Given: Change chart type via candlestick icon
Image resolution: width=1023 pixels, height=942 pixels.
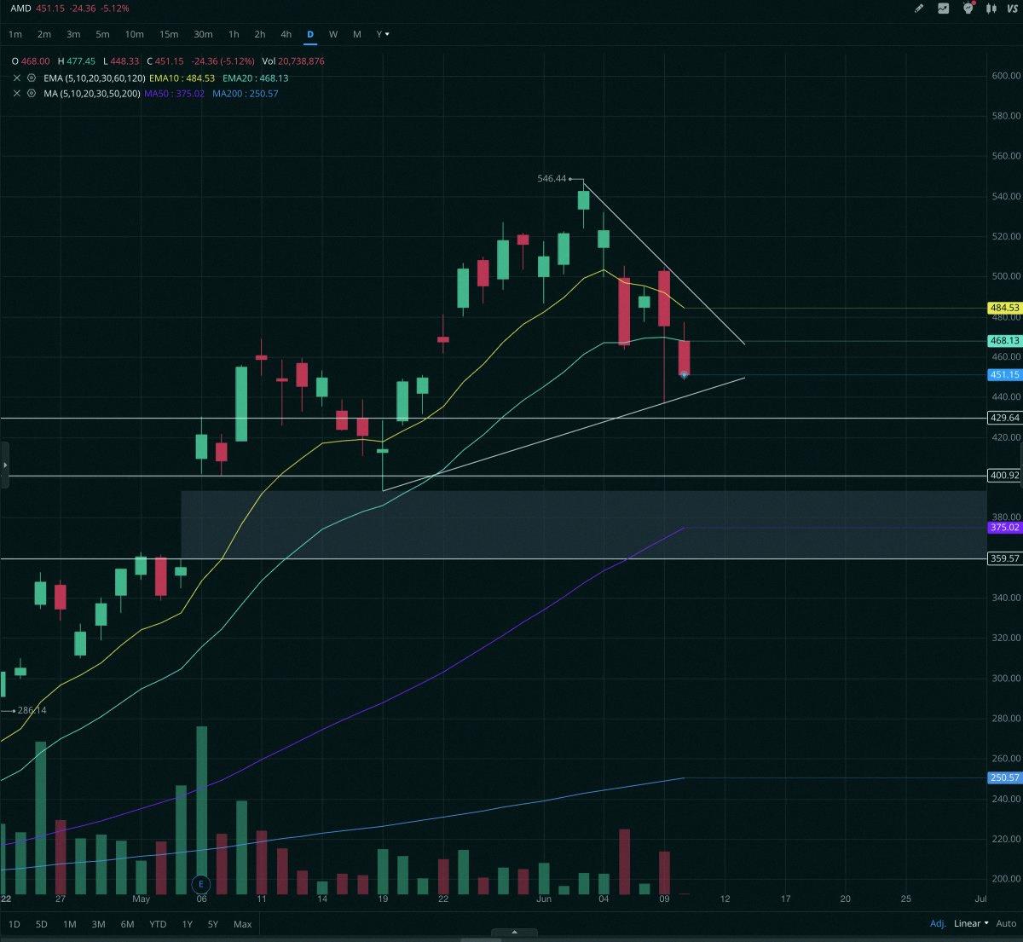Looking at the screenshot, I should pos(991,9).
